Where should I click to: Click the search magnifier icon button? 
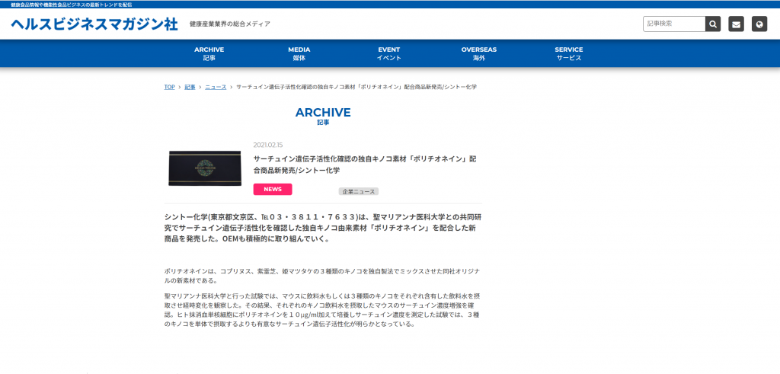[x=713, y=24]
